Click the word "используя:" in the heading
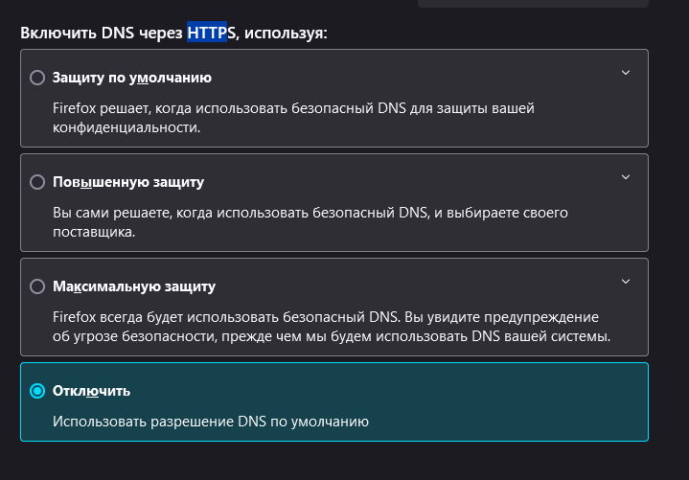 (287, 34)
